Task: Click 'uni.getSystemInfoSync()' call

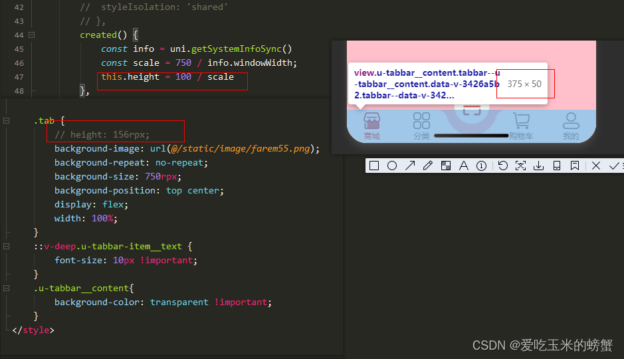Action: click(231, 49)
